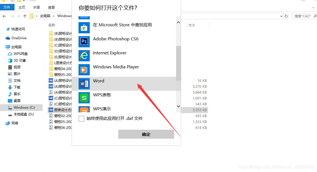Sort by the 大小 column header
317x172 pixels.
click(192, 25)
